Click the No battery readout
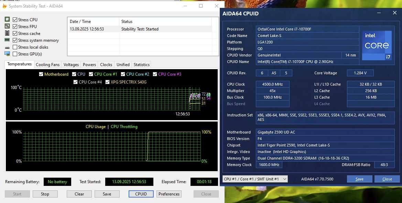This screenshot has height=203, width=402. (57, 182)
